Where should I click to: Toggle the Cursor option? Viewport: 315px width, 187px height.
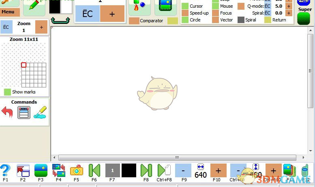(185, 6)
